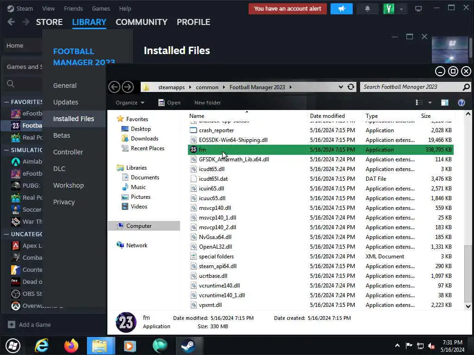Open the Games menu

point(101,8)
